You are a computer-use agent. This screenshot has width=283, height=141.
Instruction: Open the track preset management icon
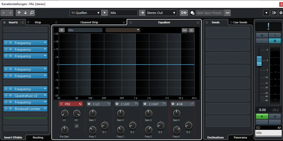click(x=192, y=13)
